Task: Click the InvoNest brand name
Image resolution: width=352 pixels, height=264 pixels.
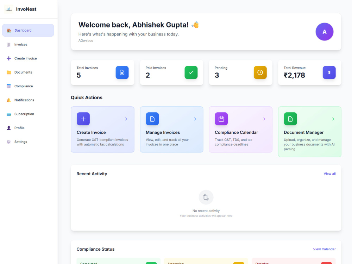Action: click(26, 9)
